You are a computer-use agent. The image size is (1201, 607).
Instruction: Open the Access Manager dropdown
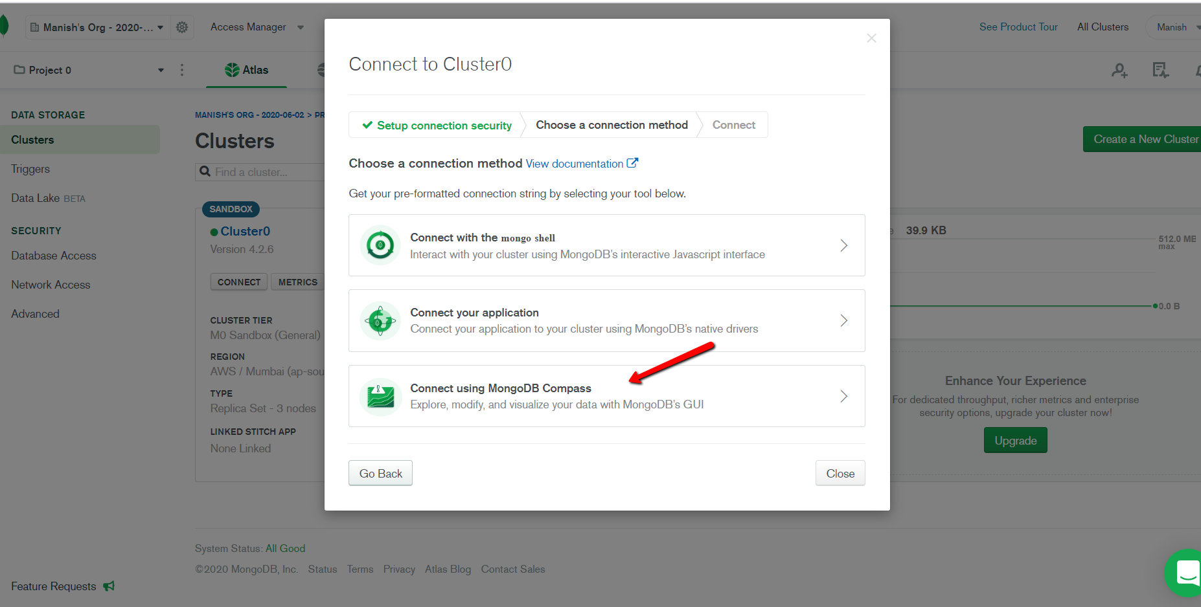point(257,27)
